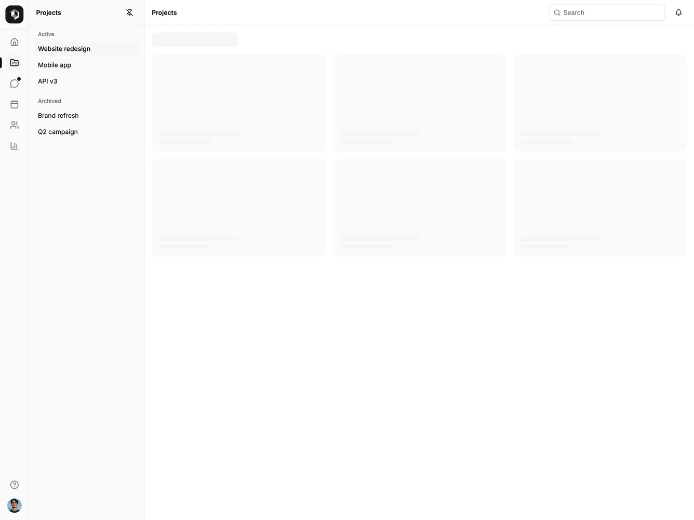
Task: Select the API v3 project
Action: coord(87,81)
